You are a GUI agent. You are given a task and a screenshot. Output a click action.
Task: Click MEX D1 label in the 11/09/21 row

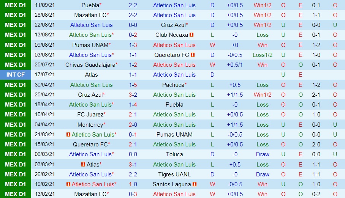[x=16, y=5]
